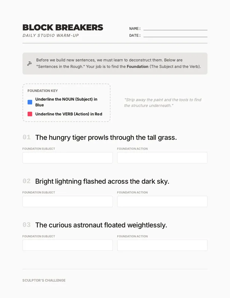Click the red verb color swatch
230x298 pixels.
(30, 114)
